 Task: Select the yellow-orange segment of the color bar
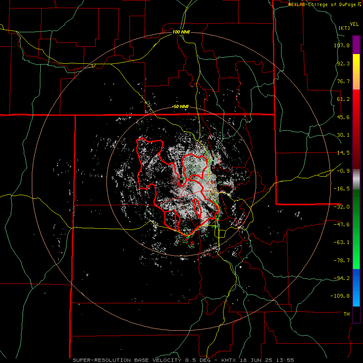(x=356, y=72)
